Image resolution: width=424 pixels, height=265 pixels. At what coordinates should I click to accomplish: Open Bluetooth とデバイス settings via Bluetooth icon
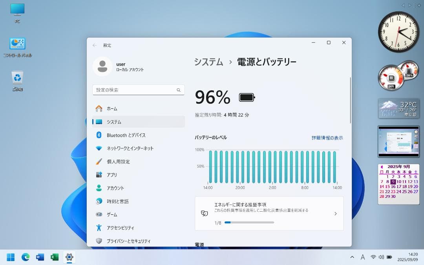[99, 135]
